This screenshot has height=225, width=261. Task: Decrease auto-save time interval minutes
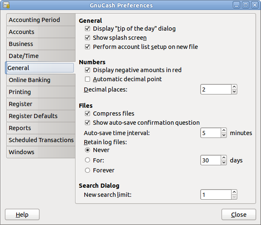(x=224, y=135)
